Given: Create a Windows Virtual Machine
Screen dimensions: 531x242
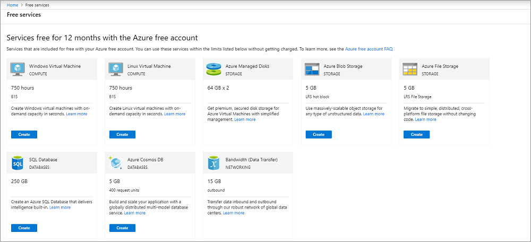Looking at the screenshot, I should [24, 134].
